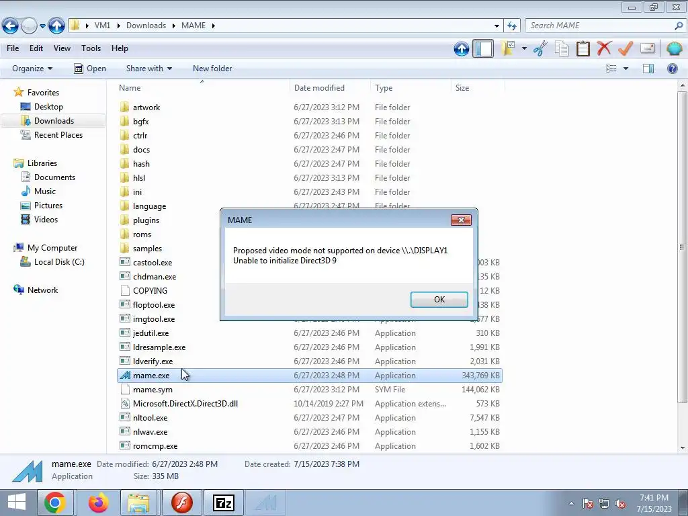
Task: Toggle the navigation pane toolbar icon
Action: [x=483, y=48]
